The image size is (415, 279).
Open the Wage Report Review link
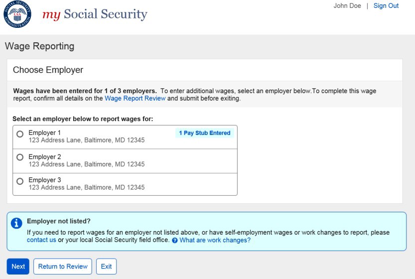(135, 99)
